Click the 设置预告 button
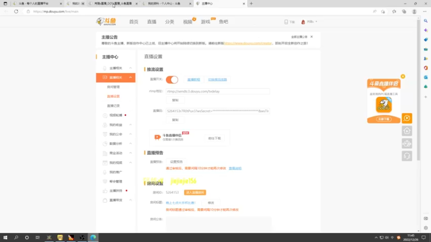 [176, 162]
